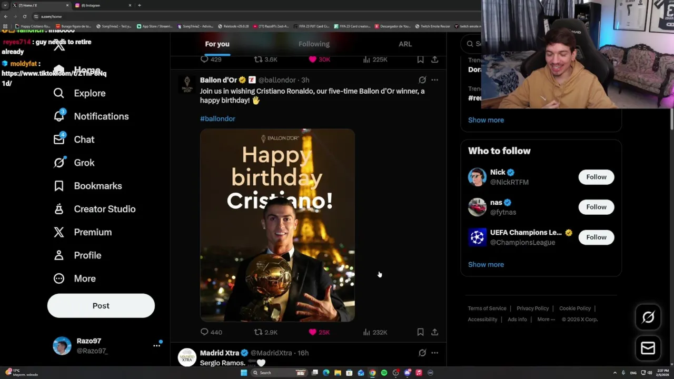Open Profile from the sidebar
674x379 pixels.
[77, 255]
